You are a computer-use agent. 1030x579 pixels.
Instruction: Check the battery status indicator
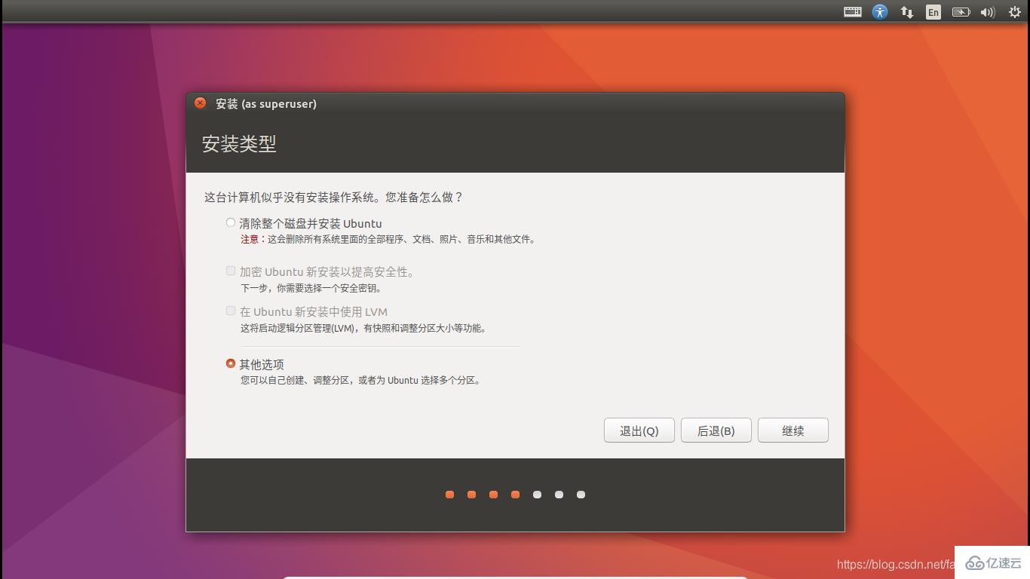961,12
